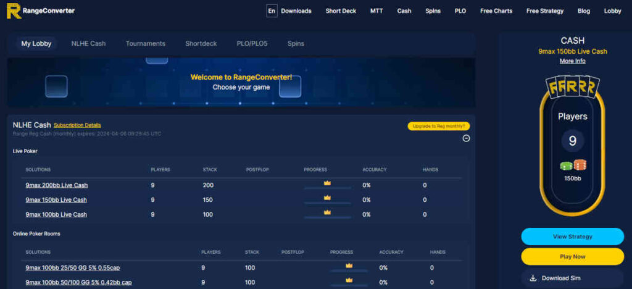632x289 pixels.
Task: Open the Short Deck menu item
Action: coord(341,11)
